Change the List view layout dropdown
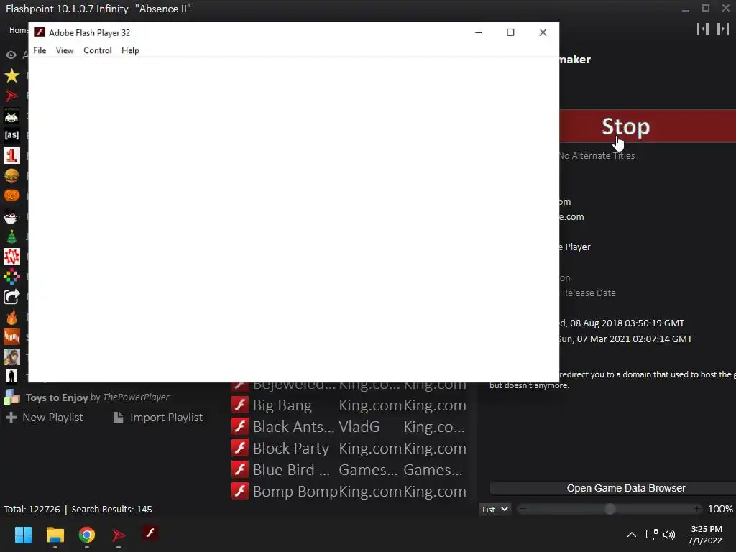Viewport: 736px width, 552px height. [x=494, y=510]
